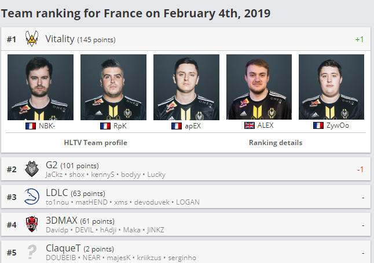This screenshot has width=374, height=263.
Task: Expand the G2 ranking row
Action: point(186,169)
